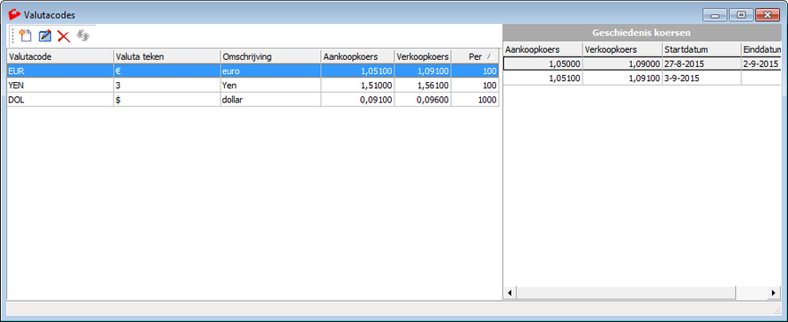788x322 pixels.
Task: Click the $ symbol cell
Action: pos(167,100)
